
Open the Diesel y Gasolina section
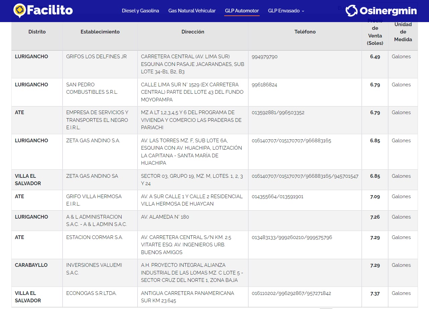tap(140, 11)
